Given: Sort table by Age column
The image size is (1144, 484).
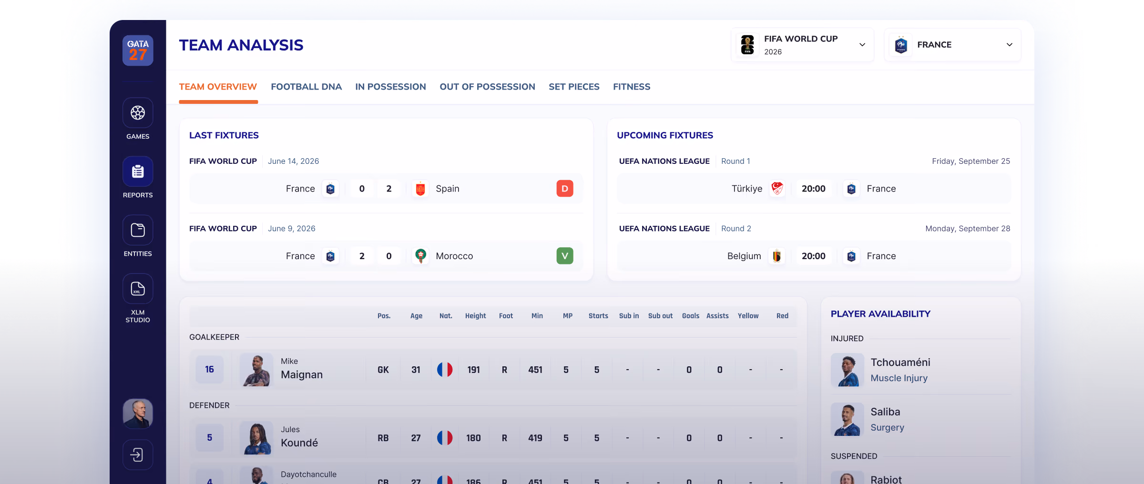Looking at the screenshot, I should click(416, 316).
